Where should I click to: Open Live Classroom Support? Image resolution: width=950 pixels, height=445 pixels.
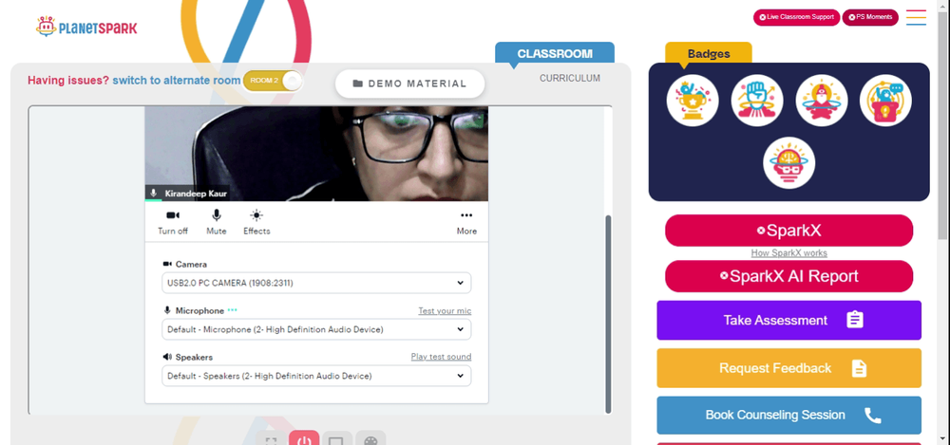[x=797, y=17]
